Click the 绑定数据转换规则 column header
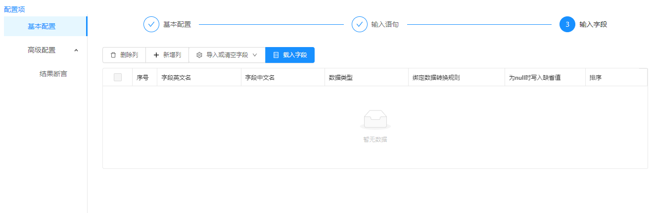654x213 pixels. point(436,78)
